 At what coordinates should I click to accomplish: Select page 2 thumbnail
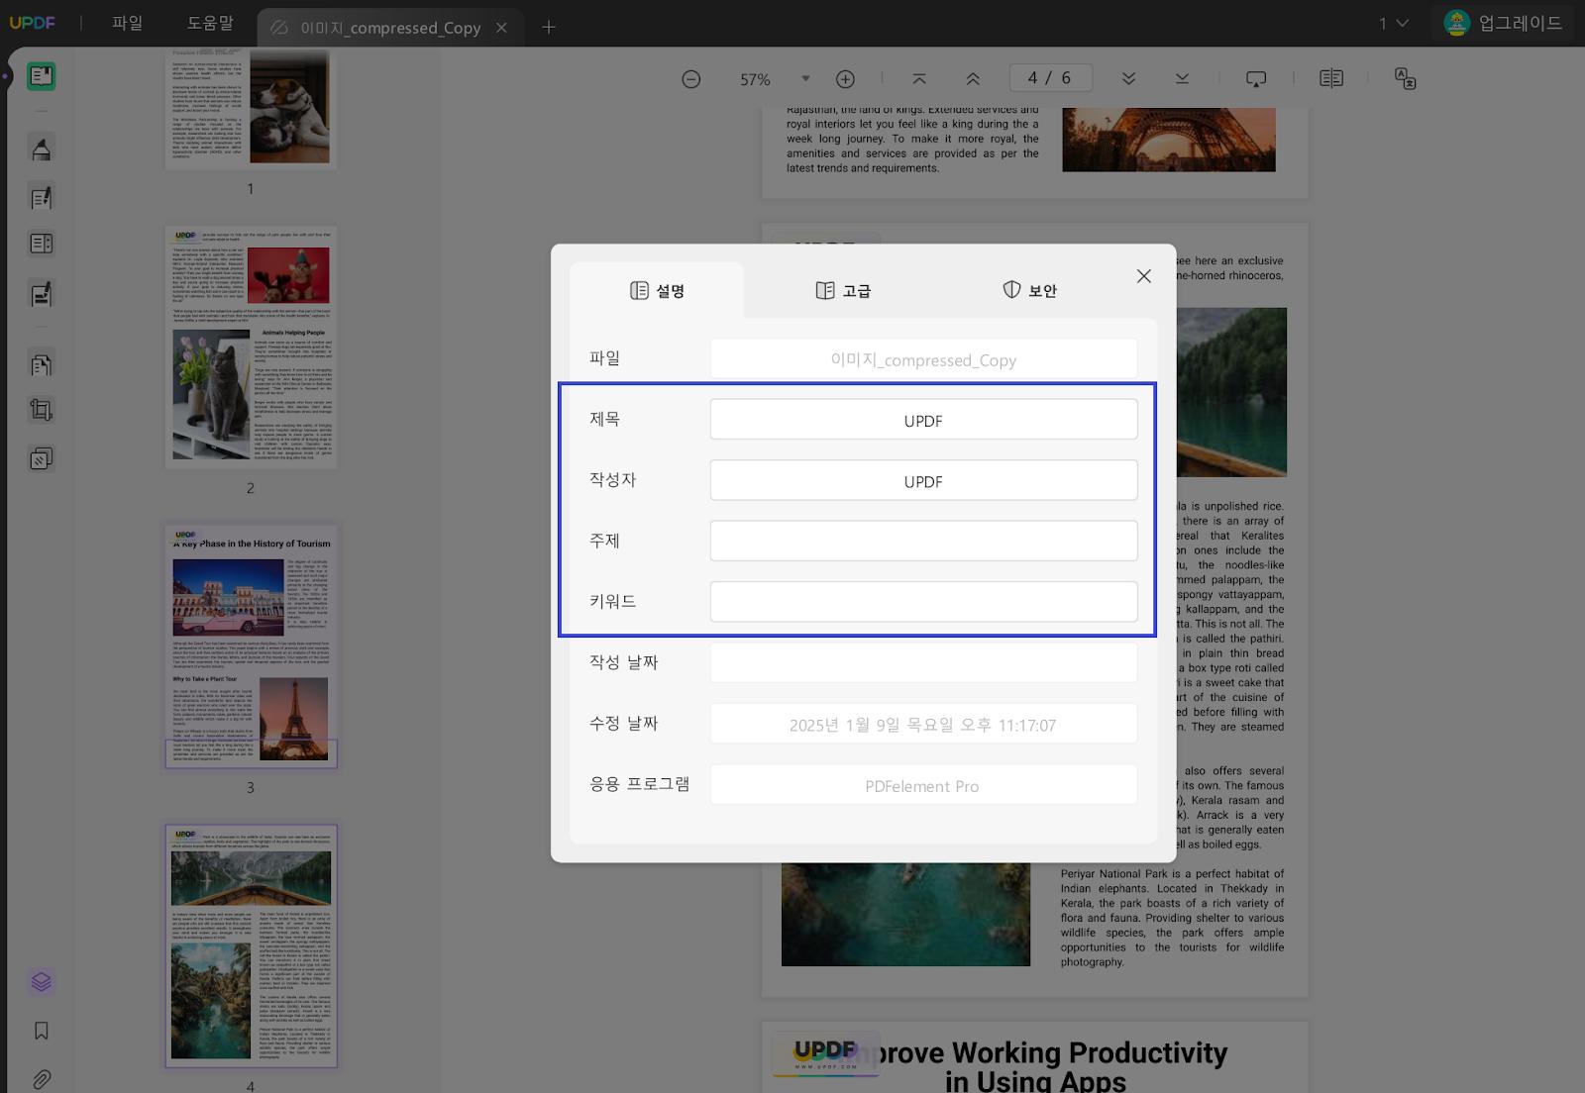pyautogui.click(x=251, y=347)
